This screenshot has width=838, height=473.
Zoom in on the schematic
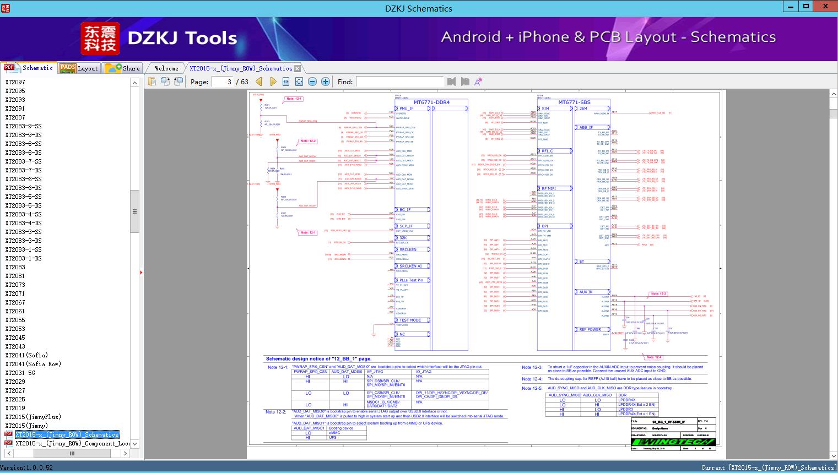(326, 81)
